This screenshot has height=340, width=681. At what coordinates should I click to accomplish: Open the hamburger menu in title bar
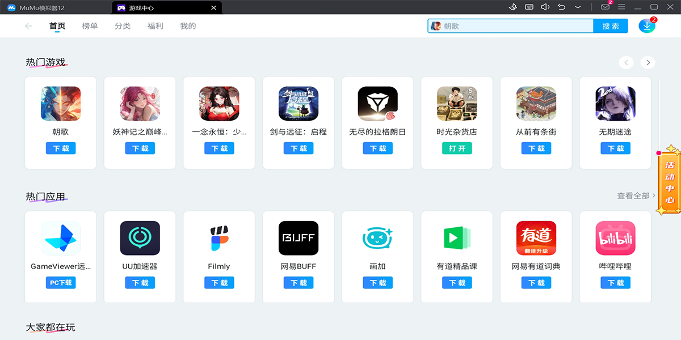click(621, 7)
